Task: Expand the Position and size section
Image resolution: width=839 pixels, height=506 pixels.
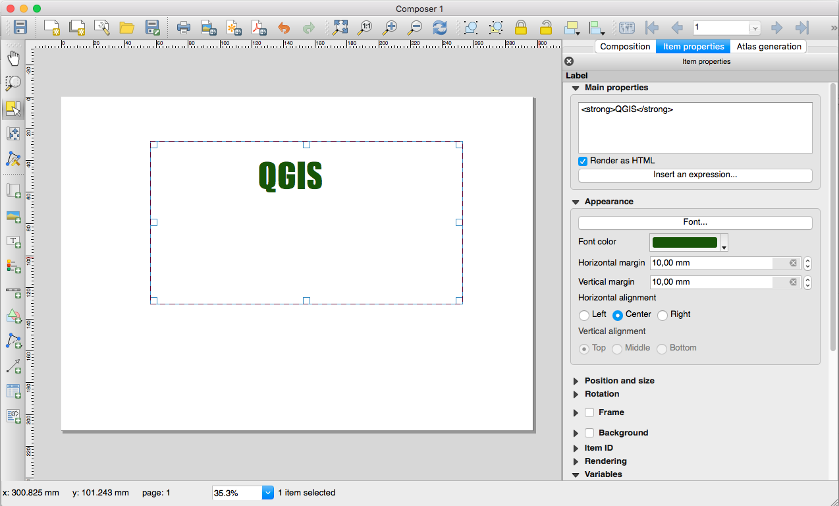Action: [576, 381]
